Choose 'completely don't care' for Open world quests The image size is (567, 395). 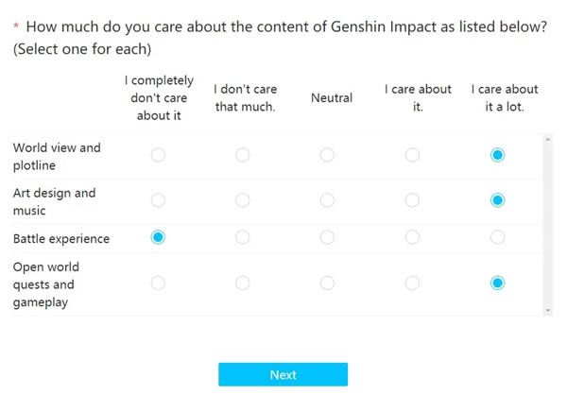click(x=158, y=283)
